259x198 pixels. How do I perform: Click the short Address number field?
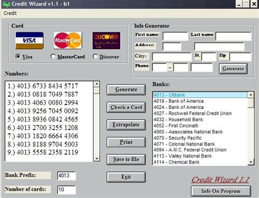(x=172, y=46)
